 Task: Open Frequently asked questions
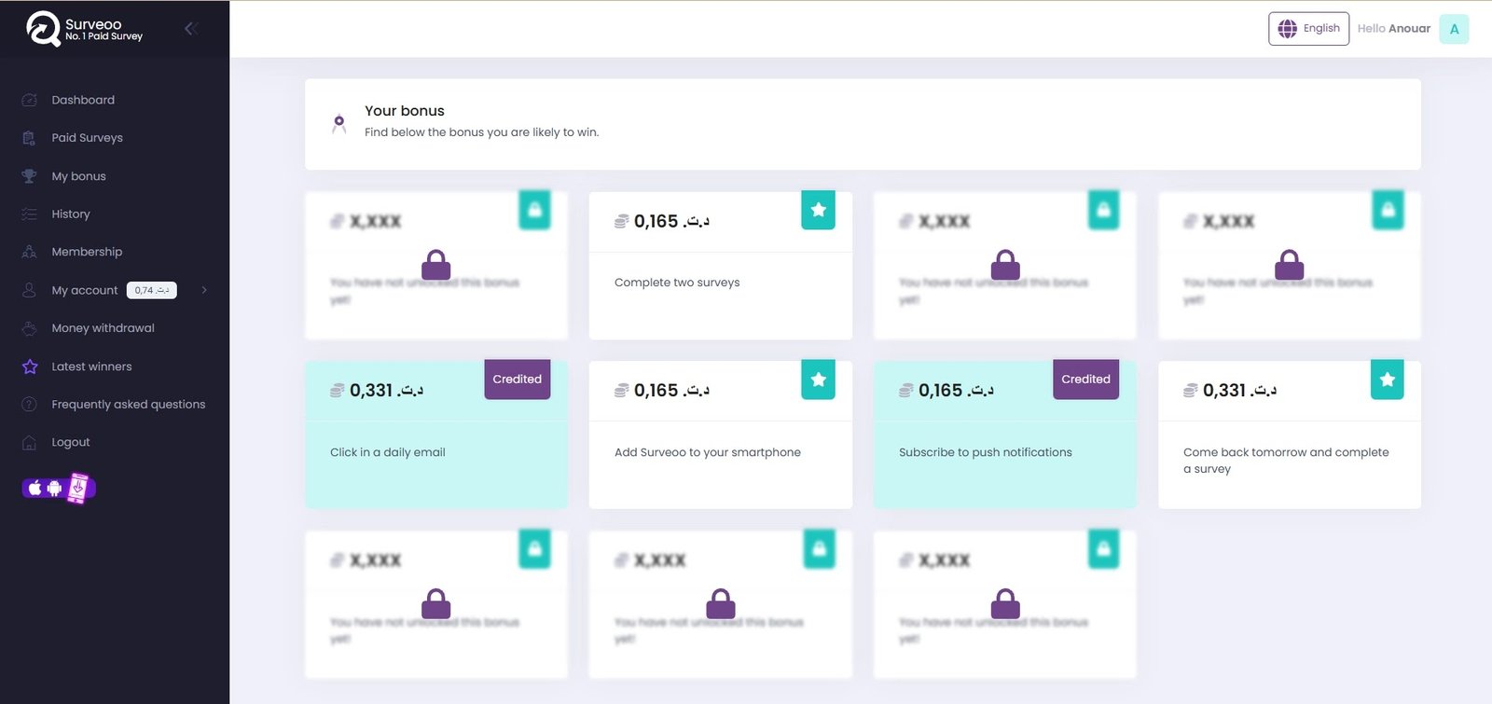click(x=128, y=405)
